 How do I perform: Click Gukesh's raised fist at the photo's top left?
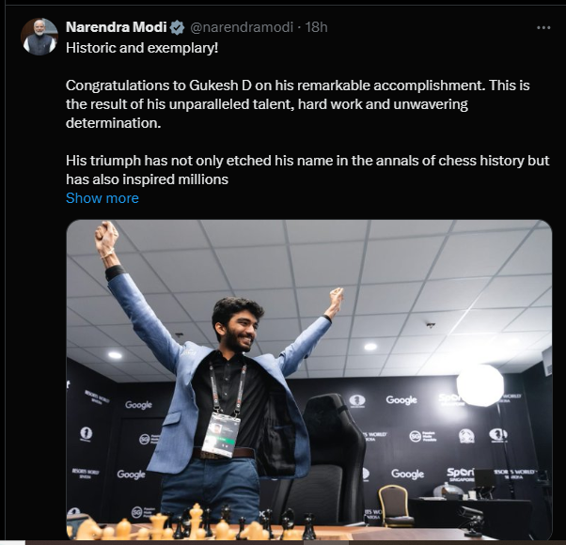106,237
